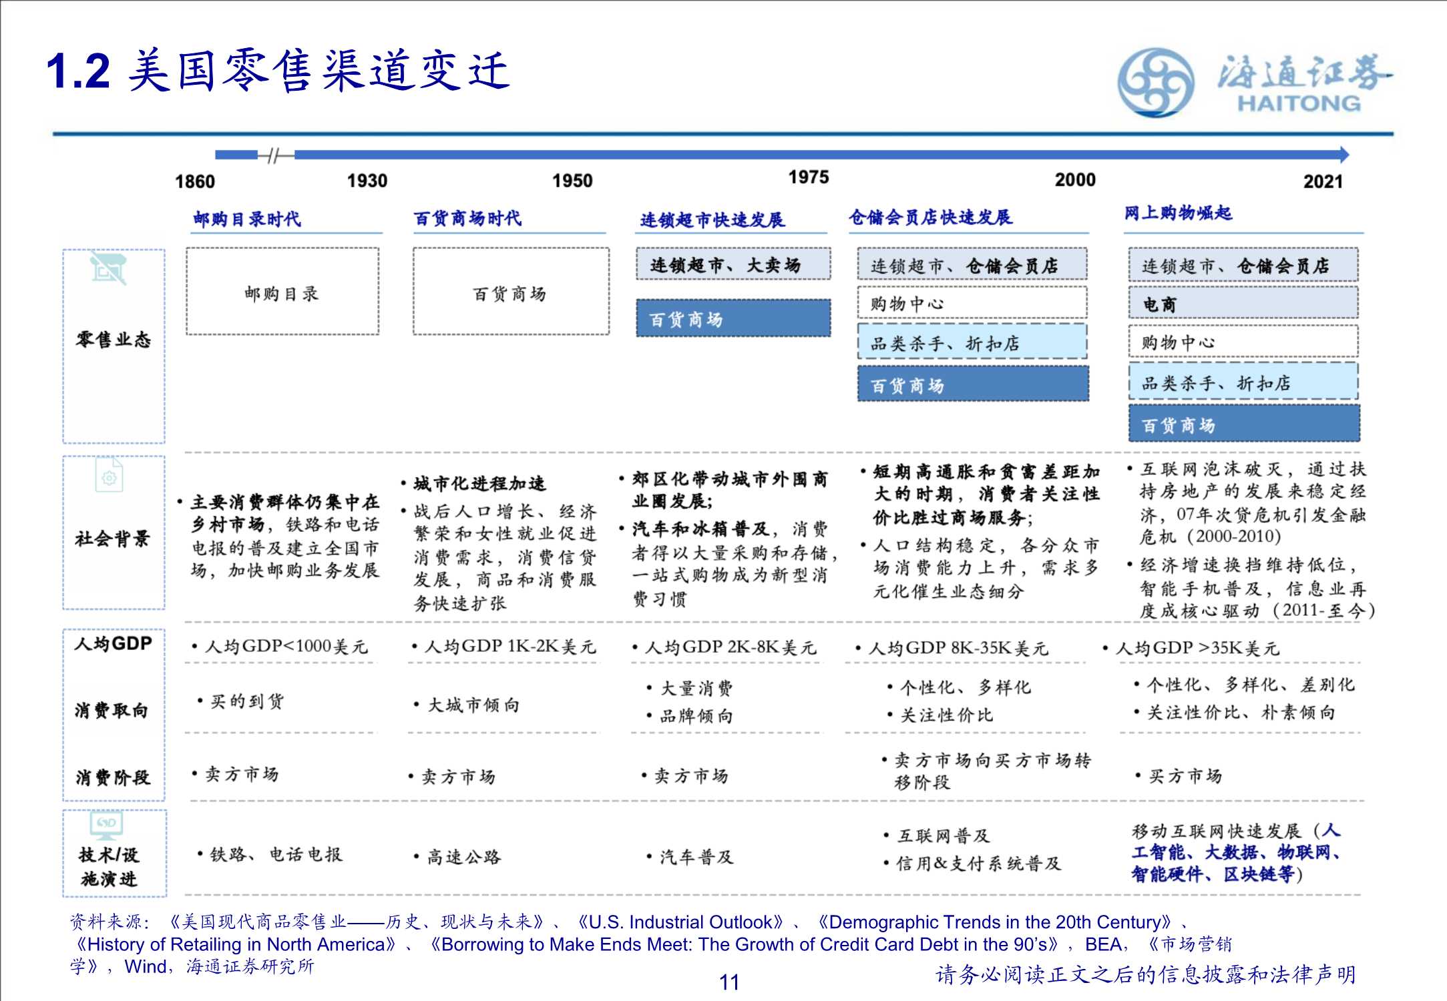Click the 零售业态 row label
1447x1001 pixels.
click(113, 339)
